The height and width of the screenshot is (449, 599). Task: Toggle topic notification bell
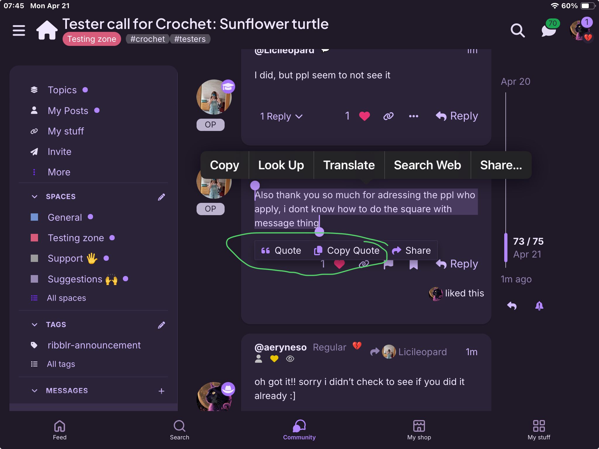(539, 306)
